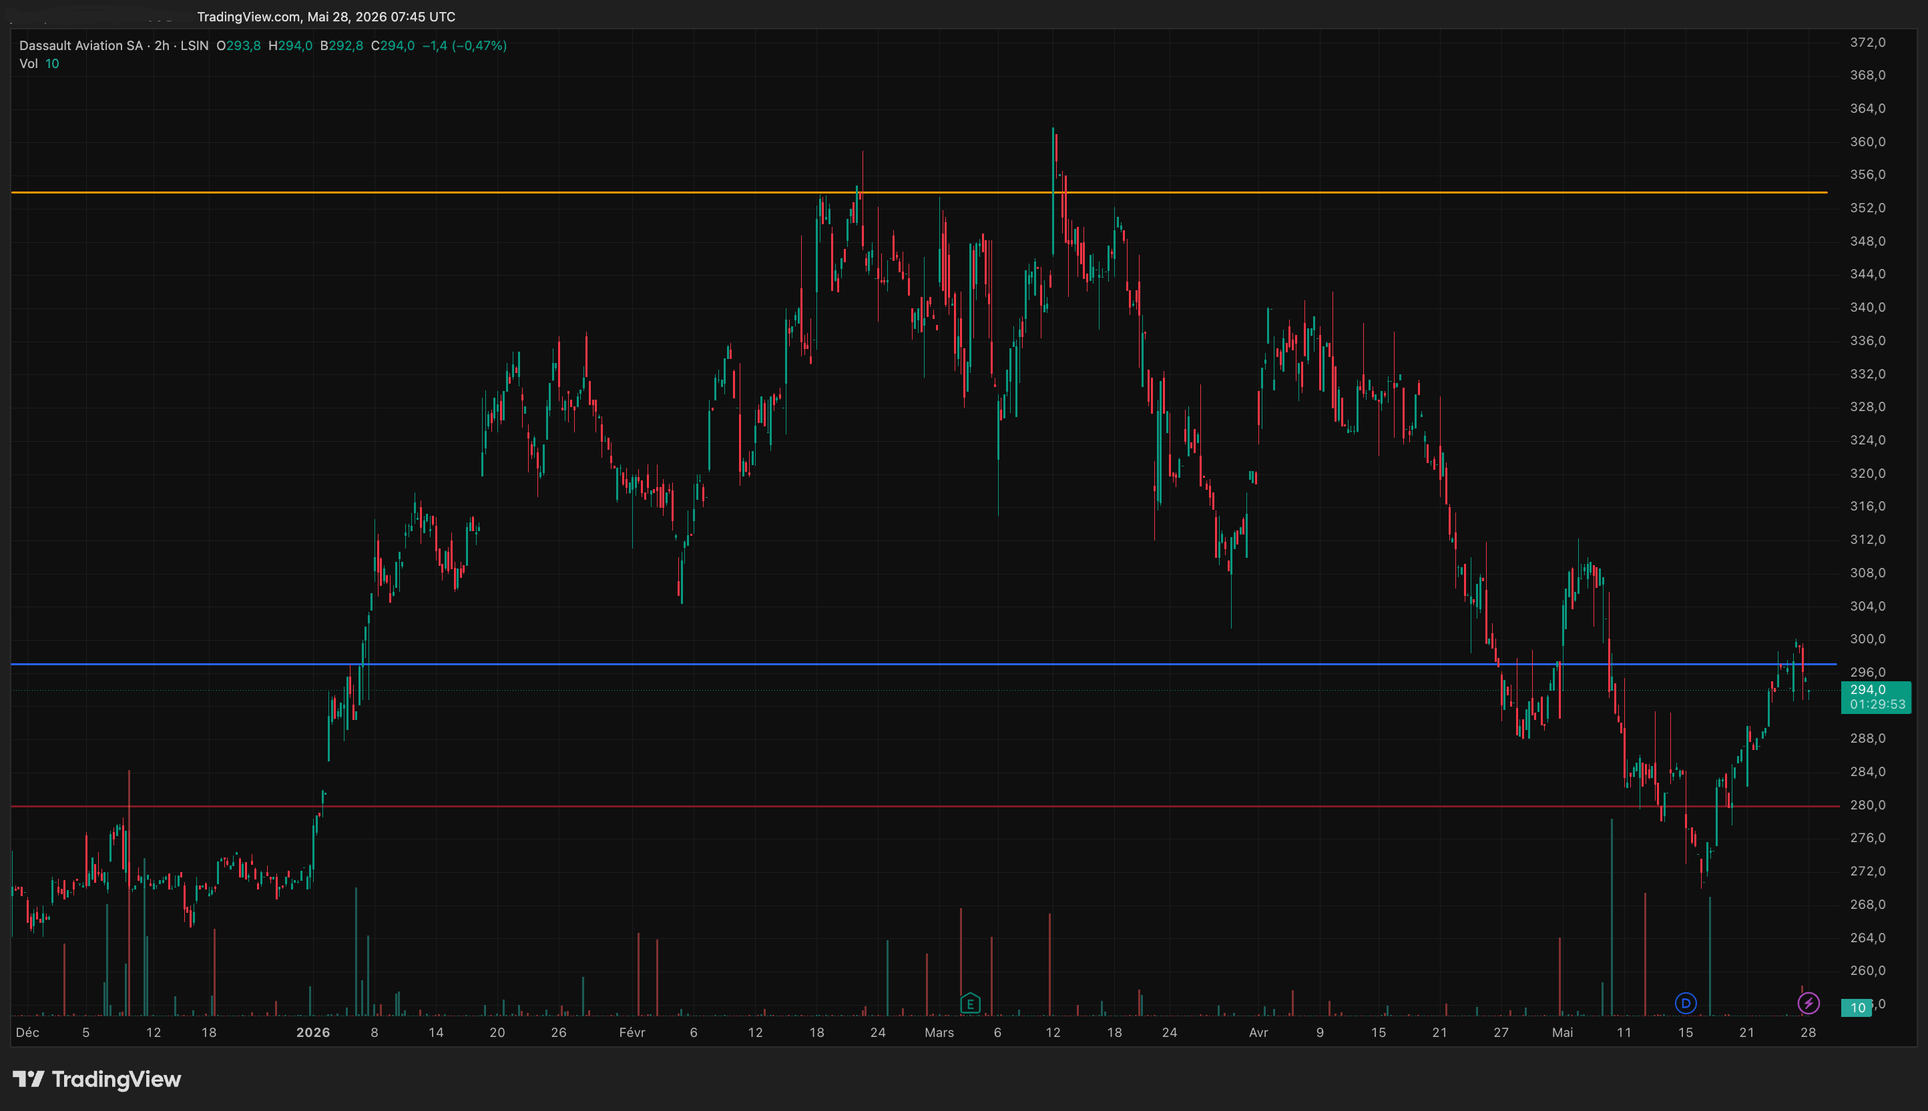Screen dimensions: 1928x1111
Task: Click the 2026 time axis label
Action: click(x=313, y=1032)
